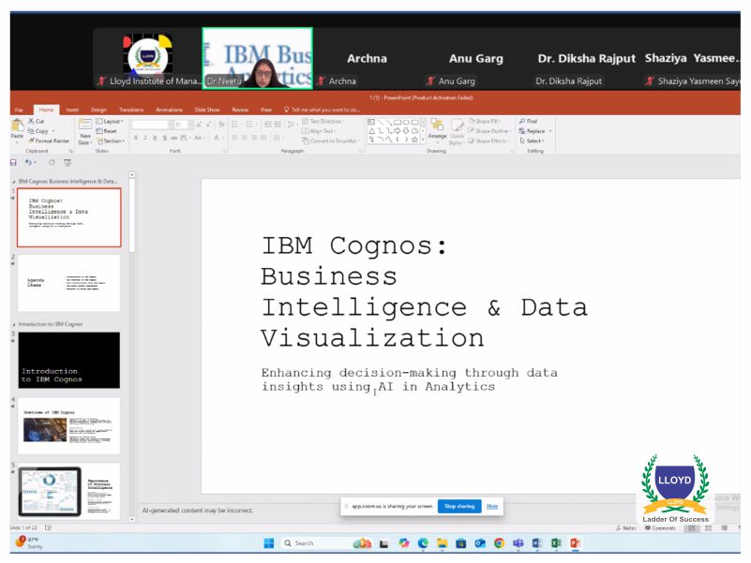Insert a New Slide from ribbon

(84, 131)
